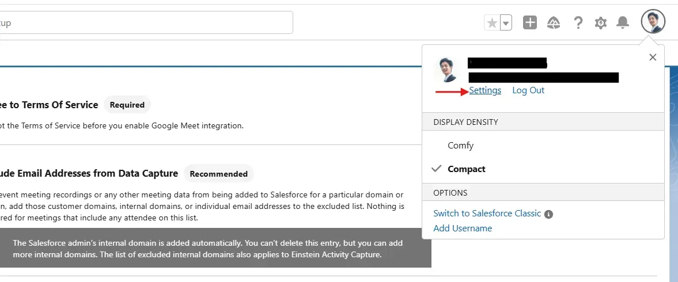Image resolution: width=678 pixels, height=282 pixels.
Task: Select Comfy display density
Action: point(461,146)
